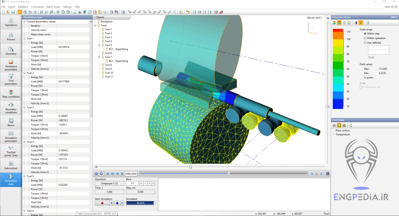The height and width of the screenshot is (216, 399).
Task: Click the Stop conditions traffic light icon
Action: (11, 92)
